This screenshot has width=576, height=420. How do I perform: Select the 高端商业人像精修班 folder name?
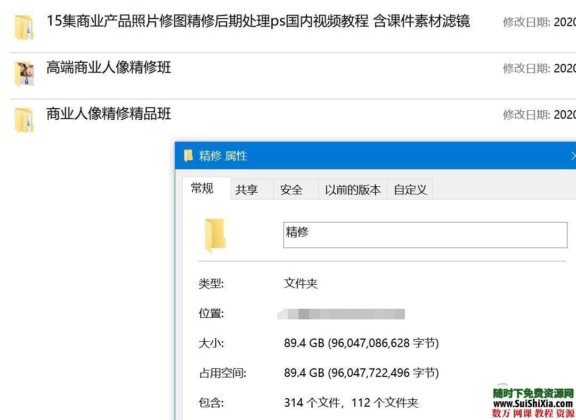[108, 68]
